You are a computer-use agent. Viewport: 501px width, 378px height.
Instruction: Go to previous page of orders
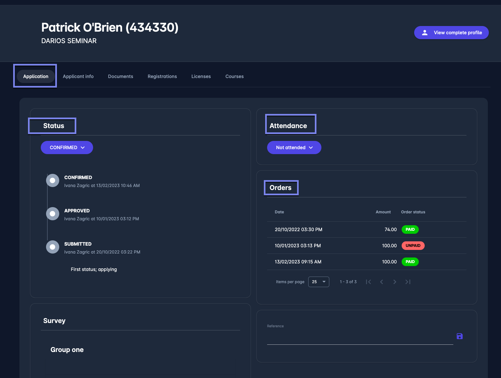382,282
